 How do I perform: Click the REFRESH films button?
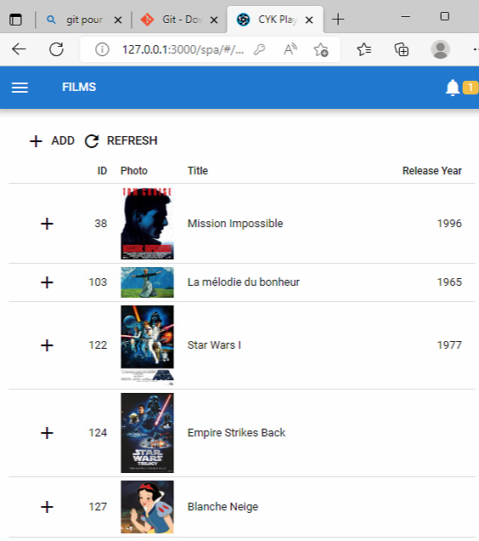[x=121, y=140]
